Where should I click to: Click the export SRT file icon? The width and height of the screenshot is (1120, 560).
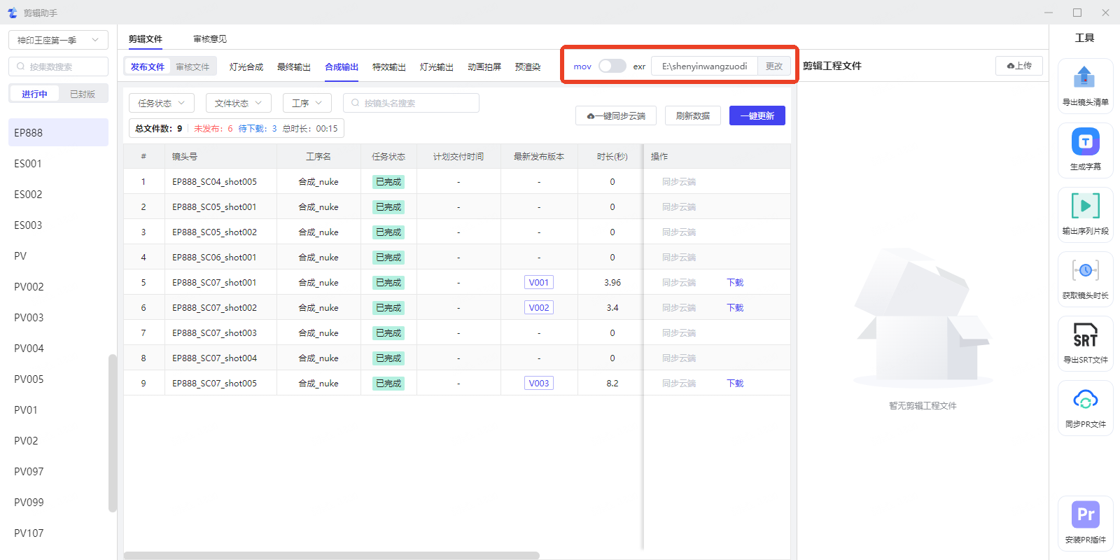(x=1085, y=335)
